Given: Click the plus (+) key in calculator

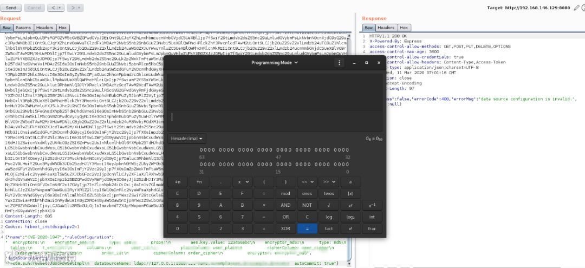Looking at the screenshot, I should point(264,228).
